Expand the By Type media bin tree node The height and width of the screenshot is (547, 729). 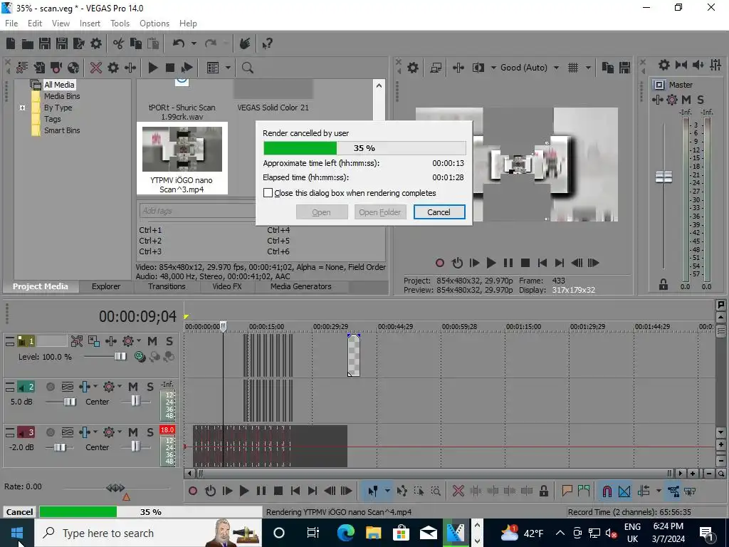click(x=22, y=108)
